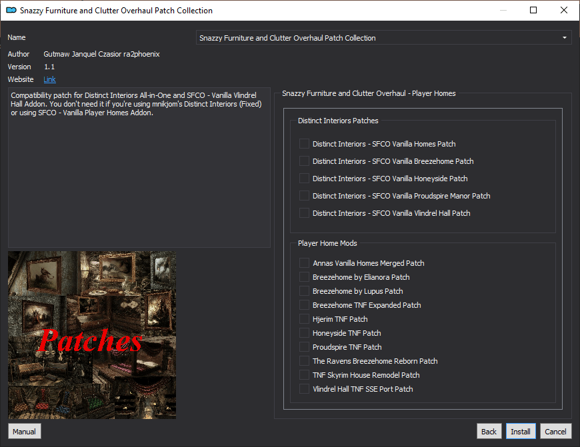Go Back to previous installer page
Image resolution: width=580 pixels, height=447 pixels.
pos(489,432)
